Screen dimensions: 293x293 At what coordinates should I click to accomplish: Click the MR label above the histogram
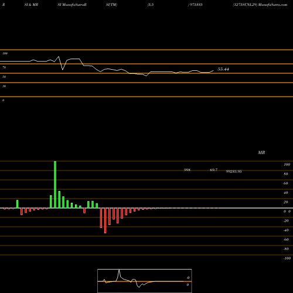(x=261, y=152)
